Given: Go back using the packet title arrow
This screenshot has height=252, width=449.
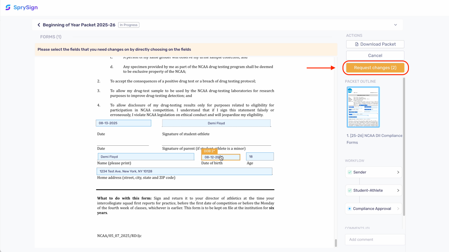Looking at the screenshot, I should click(39, 25).
